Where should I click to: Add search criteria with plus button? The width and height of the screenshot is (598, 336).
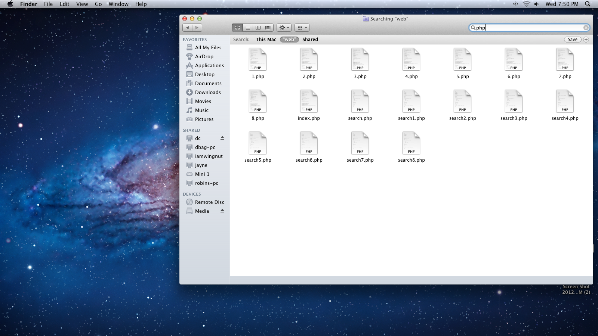[586, 40]
